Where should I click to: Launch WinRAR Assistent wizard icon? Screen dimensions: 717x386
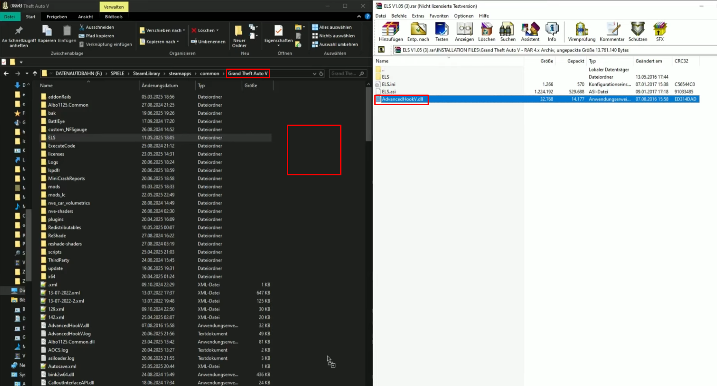tap(530, 32)
